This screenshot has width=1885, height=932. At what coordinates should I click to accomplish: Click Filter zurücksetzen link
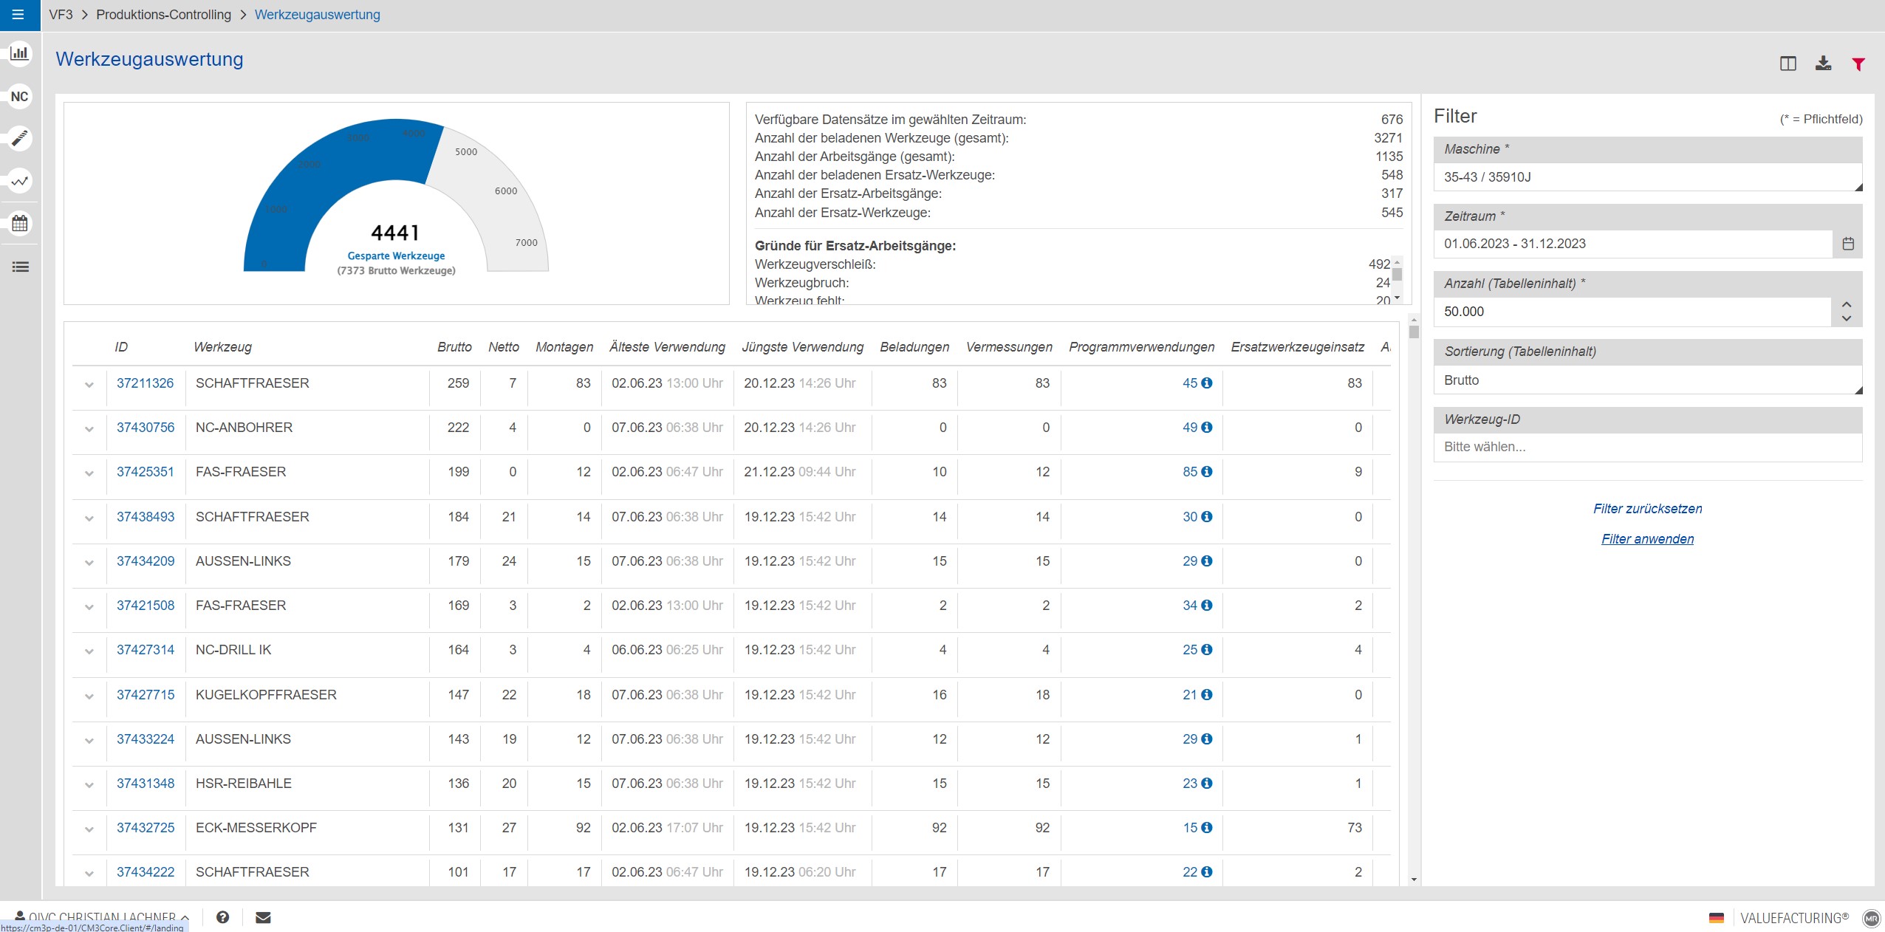point(1647,509)
